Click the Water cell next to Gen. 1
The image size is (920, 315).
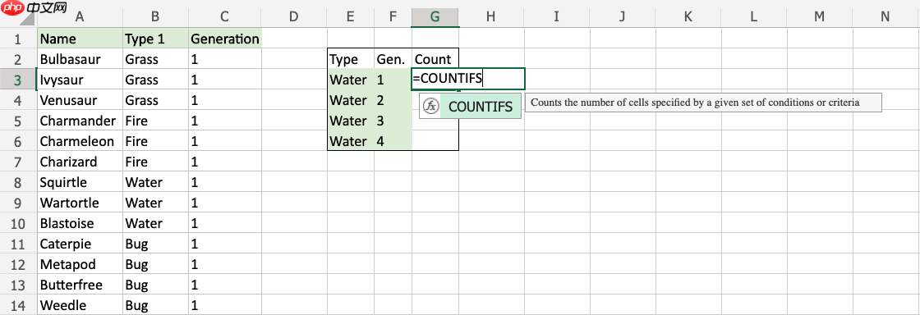click(x=351, y=80)
